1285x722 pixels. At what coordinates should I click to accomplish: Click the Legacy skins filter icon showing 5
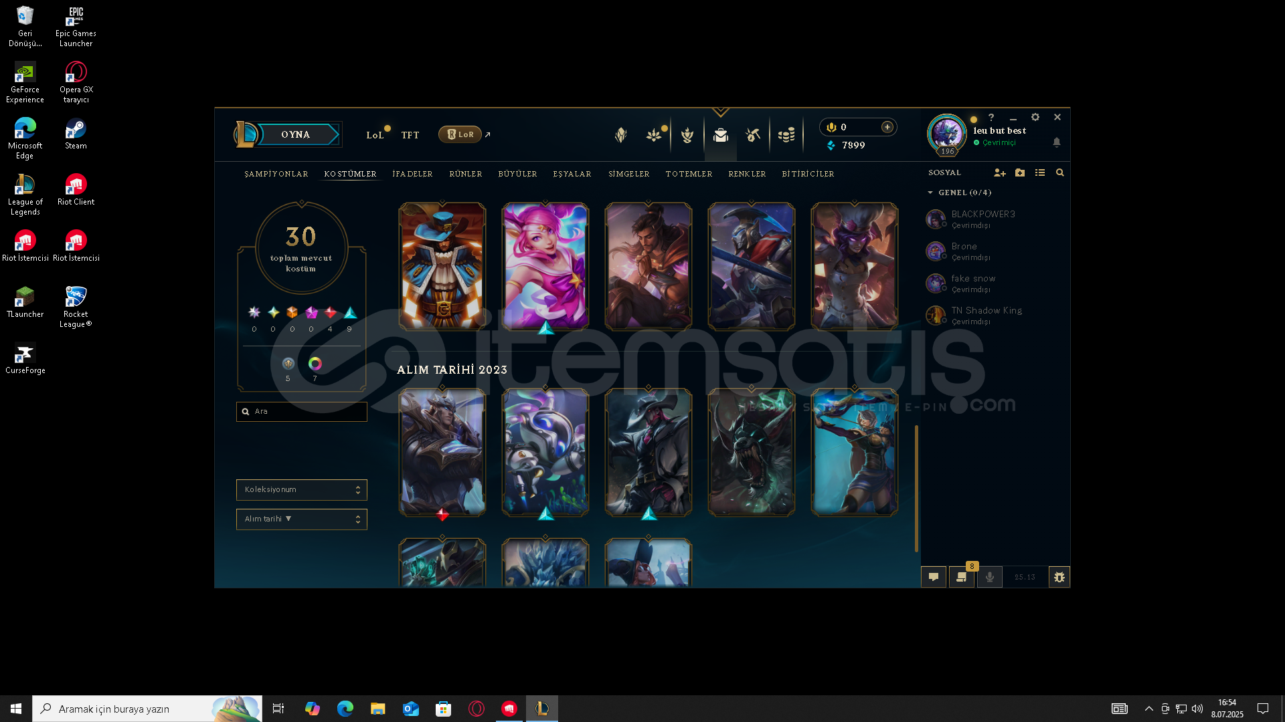tap(288, 364)
